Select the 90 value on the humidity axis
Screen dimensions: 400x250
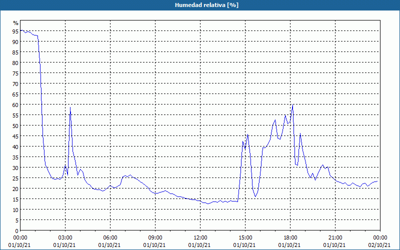point(15,41)
